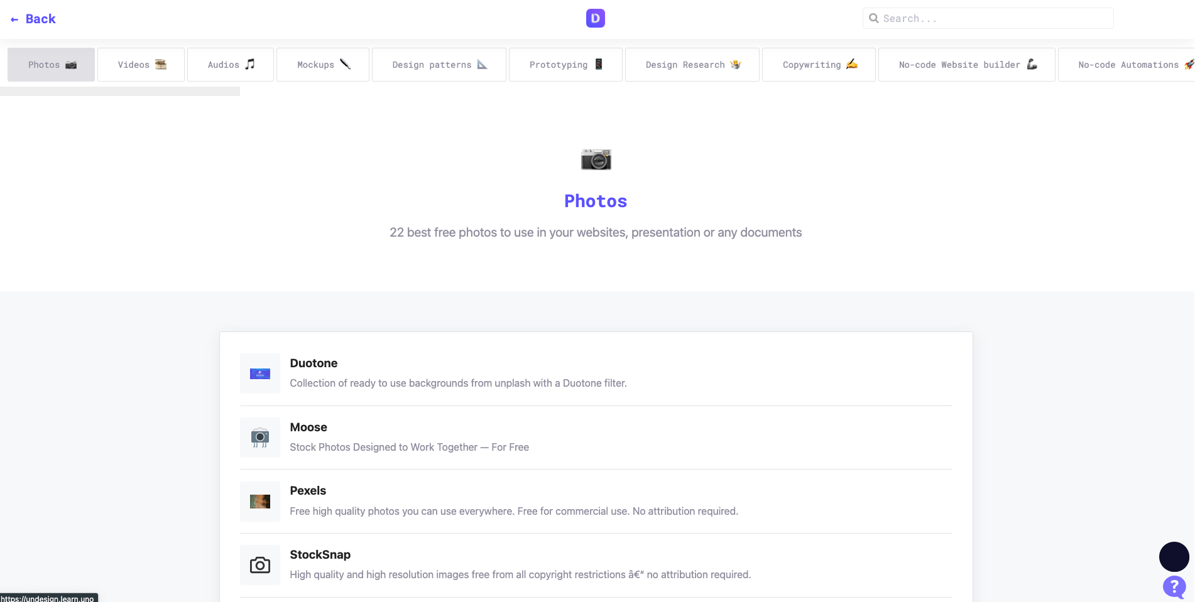Click the magnifier icon in search box

tap(873, 18)
